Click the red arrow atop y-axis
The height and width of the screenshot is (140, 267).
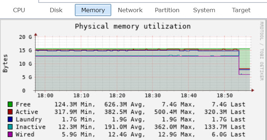pyautogui.click(x=35, y=34)
